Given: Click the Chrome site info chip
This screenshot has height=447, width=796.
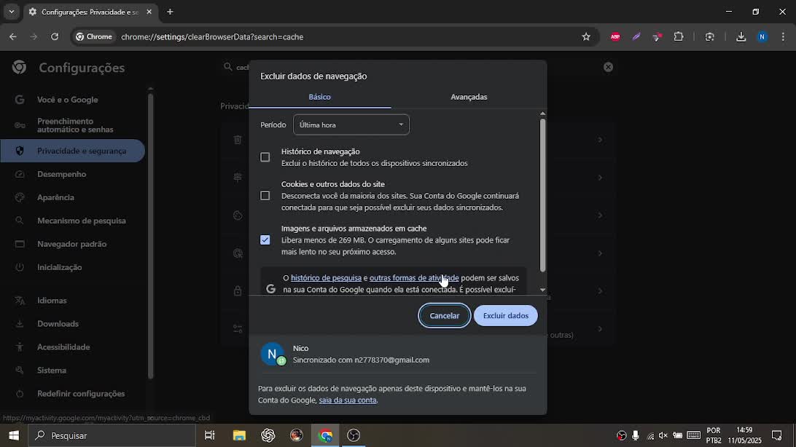Looking at the screenshot, I should pos(94,36).
